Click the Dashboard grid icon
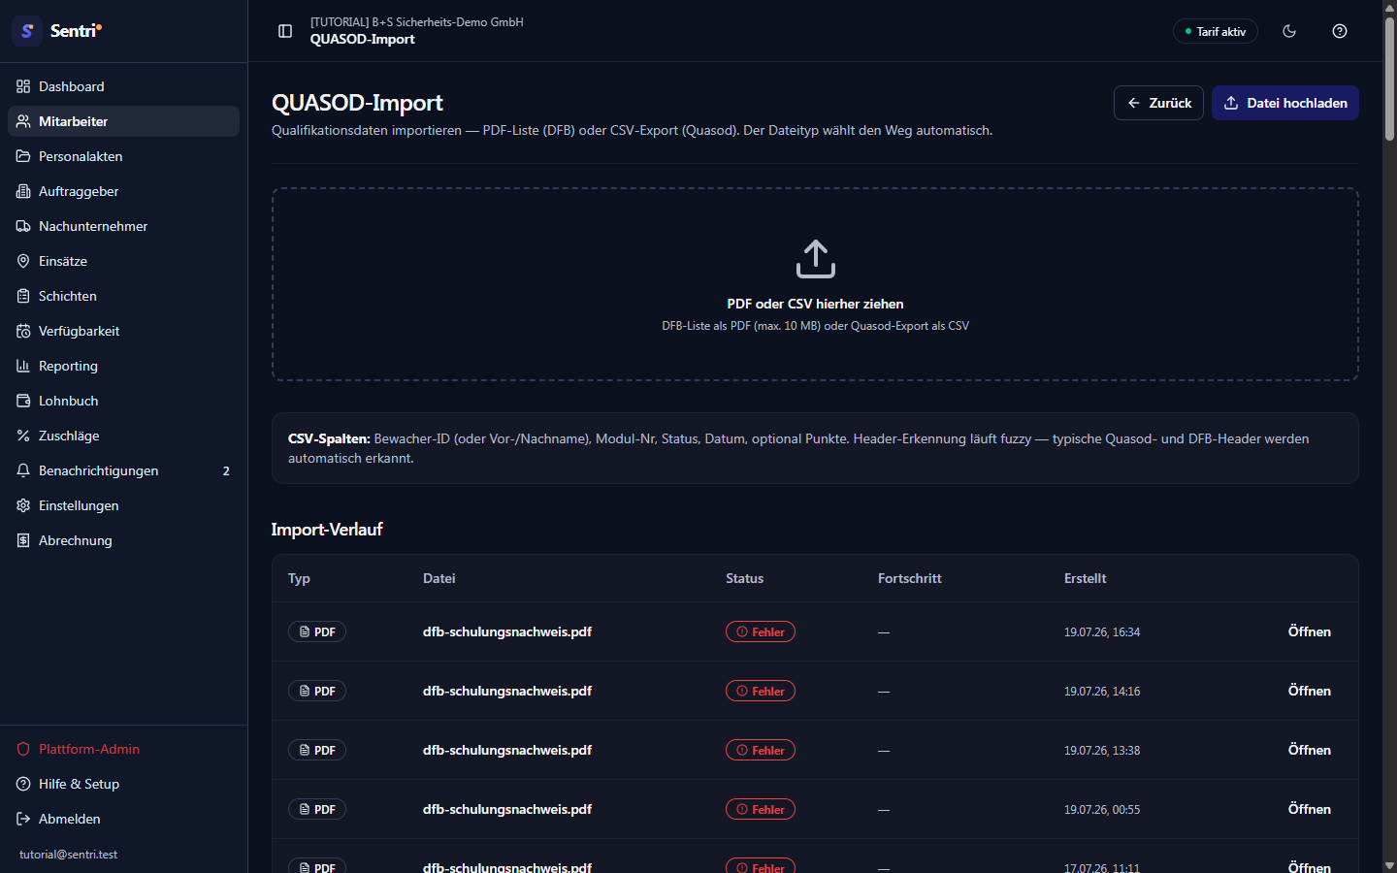The width and height of the screenshot is (1397, 873). (x=23, y=86)
